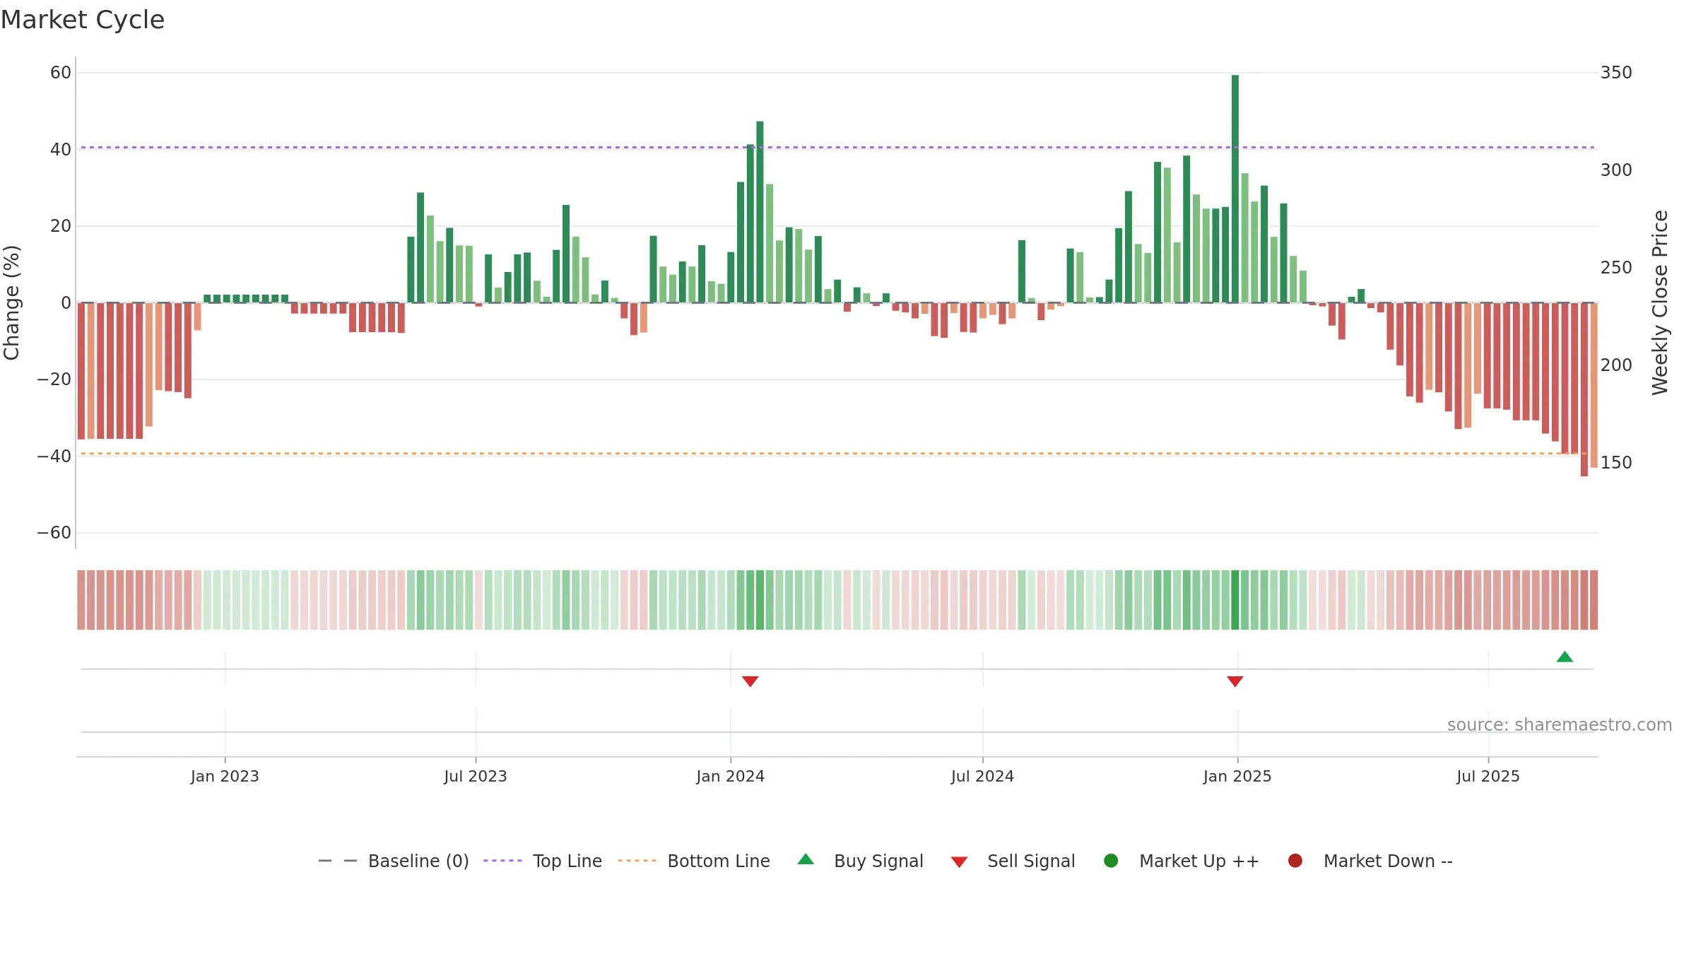The image size is (1696, 954).
Task: Select the lowest red bar below bottom line
Action: 1584,389
